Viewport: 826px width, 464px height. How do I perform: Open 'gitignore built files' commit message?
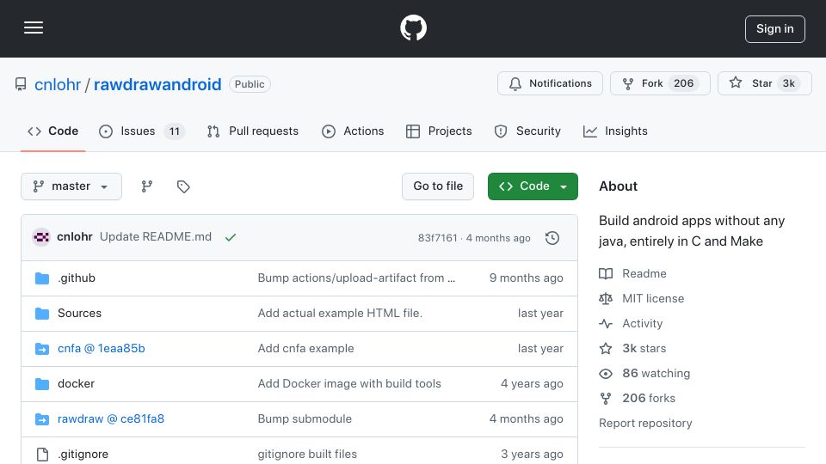coord(307,454)
